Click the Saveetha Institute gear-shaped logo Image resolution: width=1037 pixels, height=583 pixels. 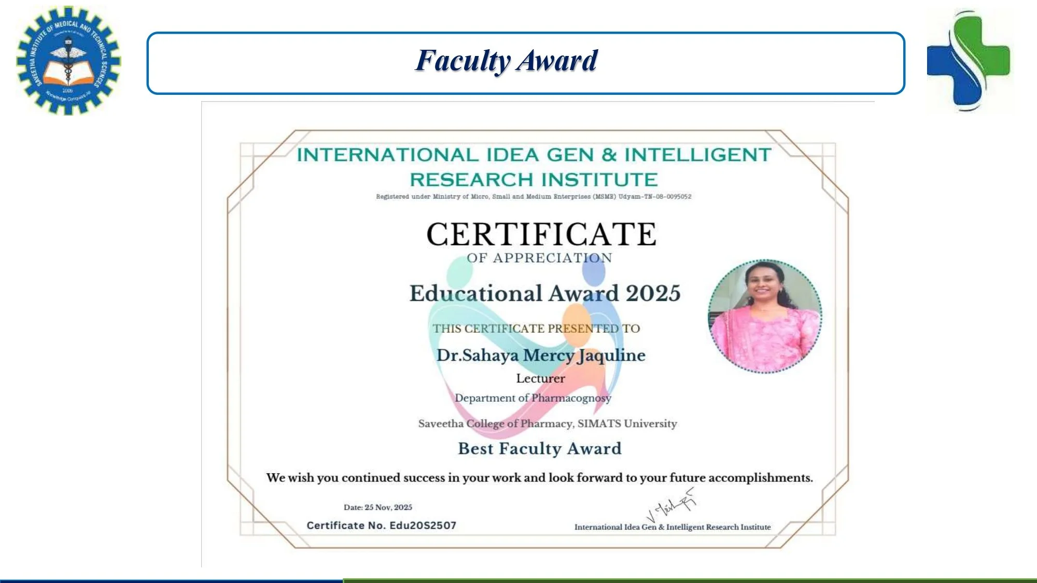[68, 61]
